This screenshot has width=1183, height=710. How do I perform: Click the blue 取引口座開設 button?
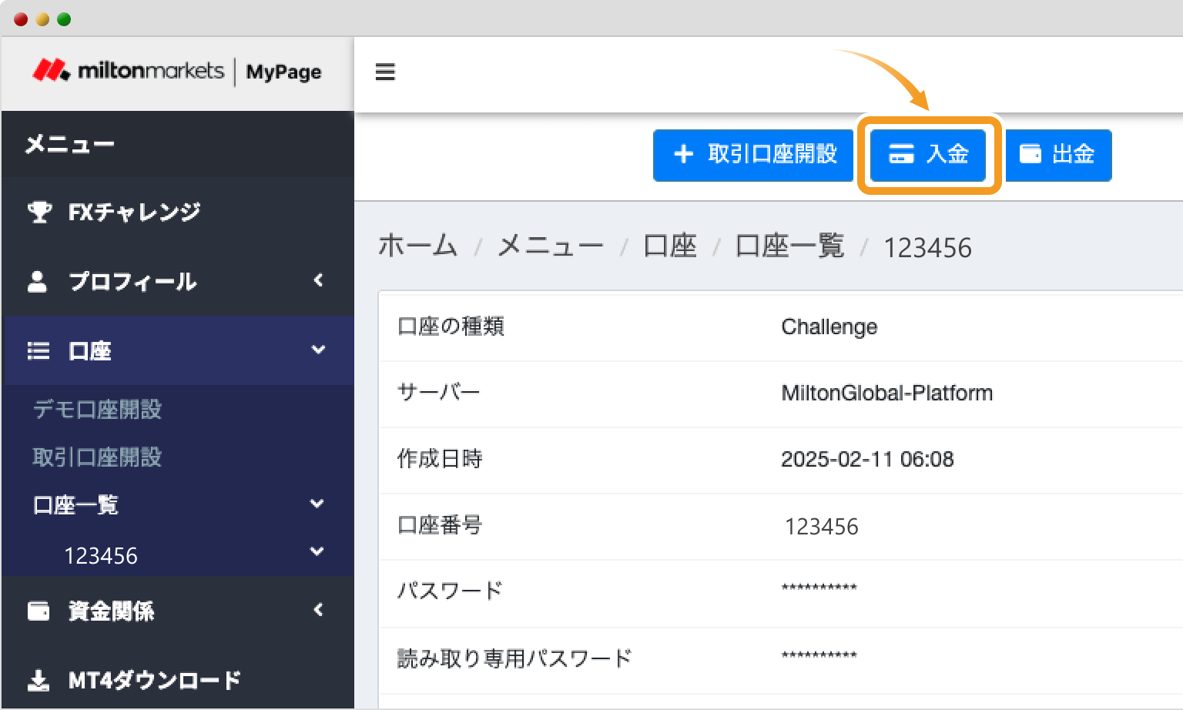tap(753, 155)
